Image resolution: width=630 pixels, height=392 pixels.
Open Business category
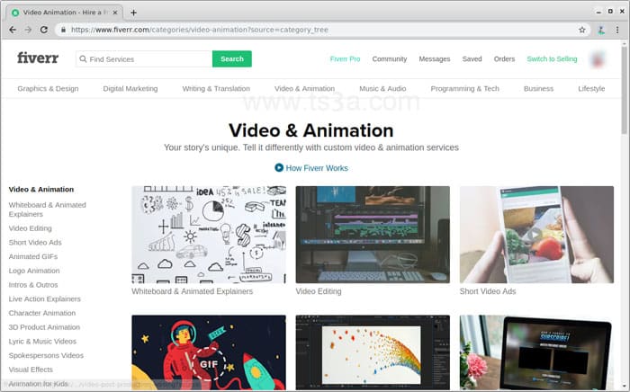tap(538, 89)
